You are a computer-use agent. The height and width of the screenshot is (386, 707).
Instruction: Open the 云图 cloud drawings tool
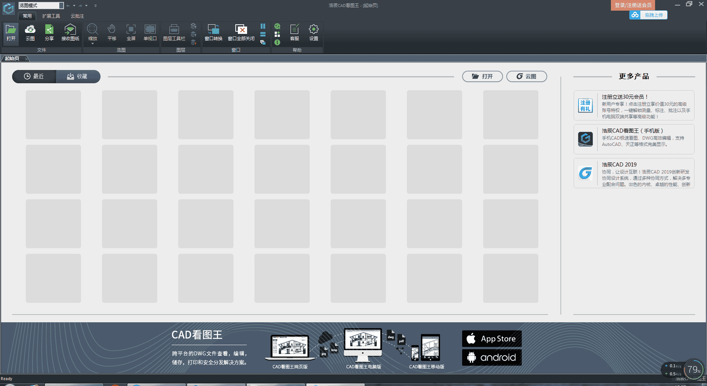point(30,32)
